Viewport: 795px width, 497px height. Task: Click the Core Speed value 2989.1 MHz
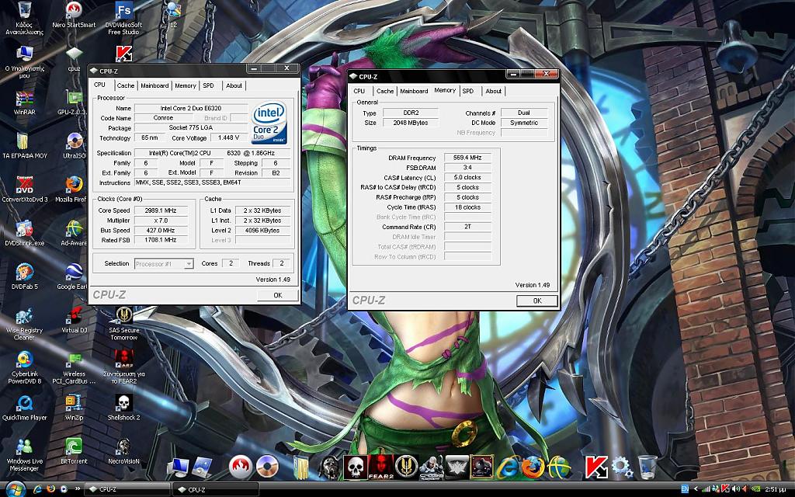161,210
